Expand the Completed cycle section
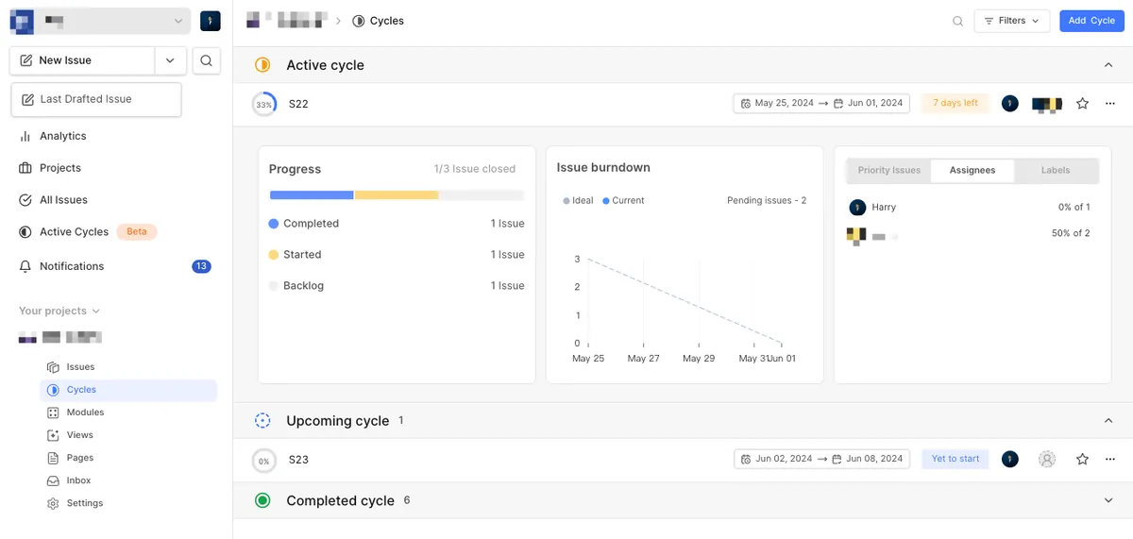This screenshot has height=539, width=1133. 1108,500
